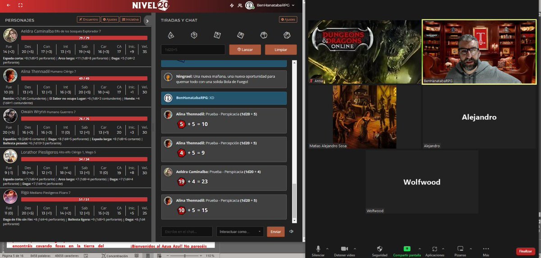Click the Iniciativa button

coord(130,19)
